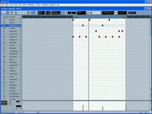Screen dimensions: 152x114
Task: Select the Vibraslap drum row
Action: pyautogui.click(x=11, y=82)
